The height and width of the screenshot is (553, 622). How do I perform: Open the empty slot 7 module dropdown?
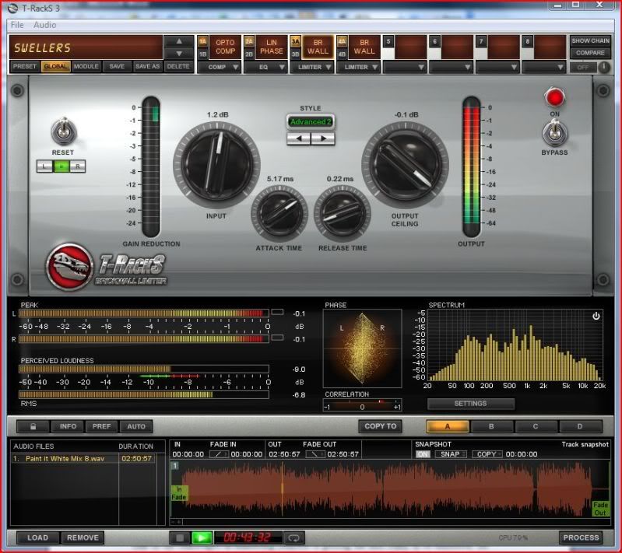[498, 67]
